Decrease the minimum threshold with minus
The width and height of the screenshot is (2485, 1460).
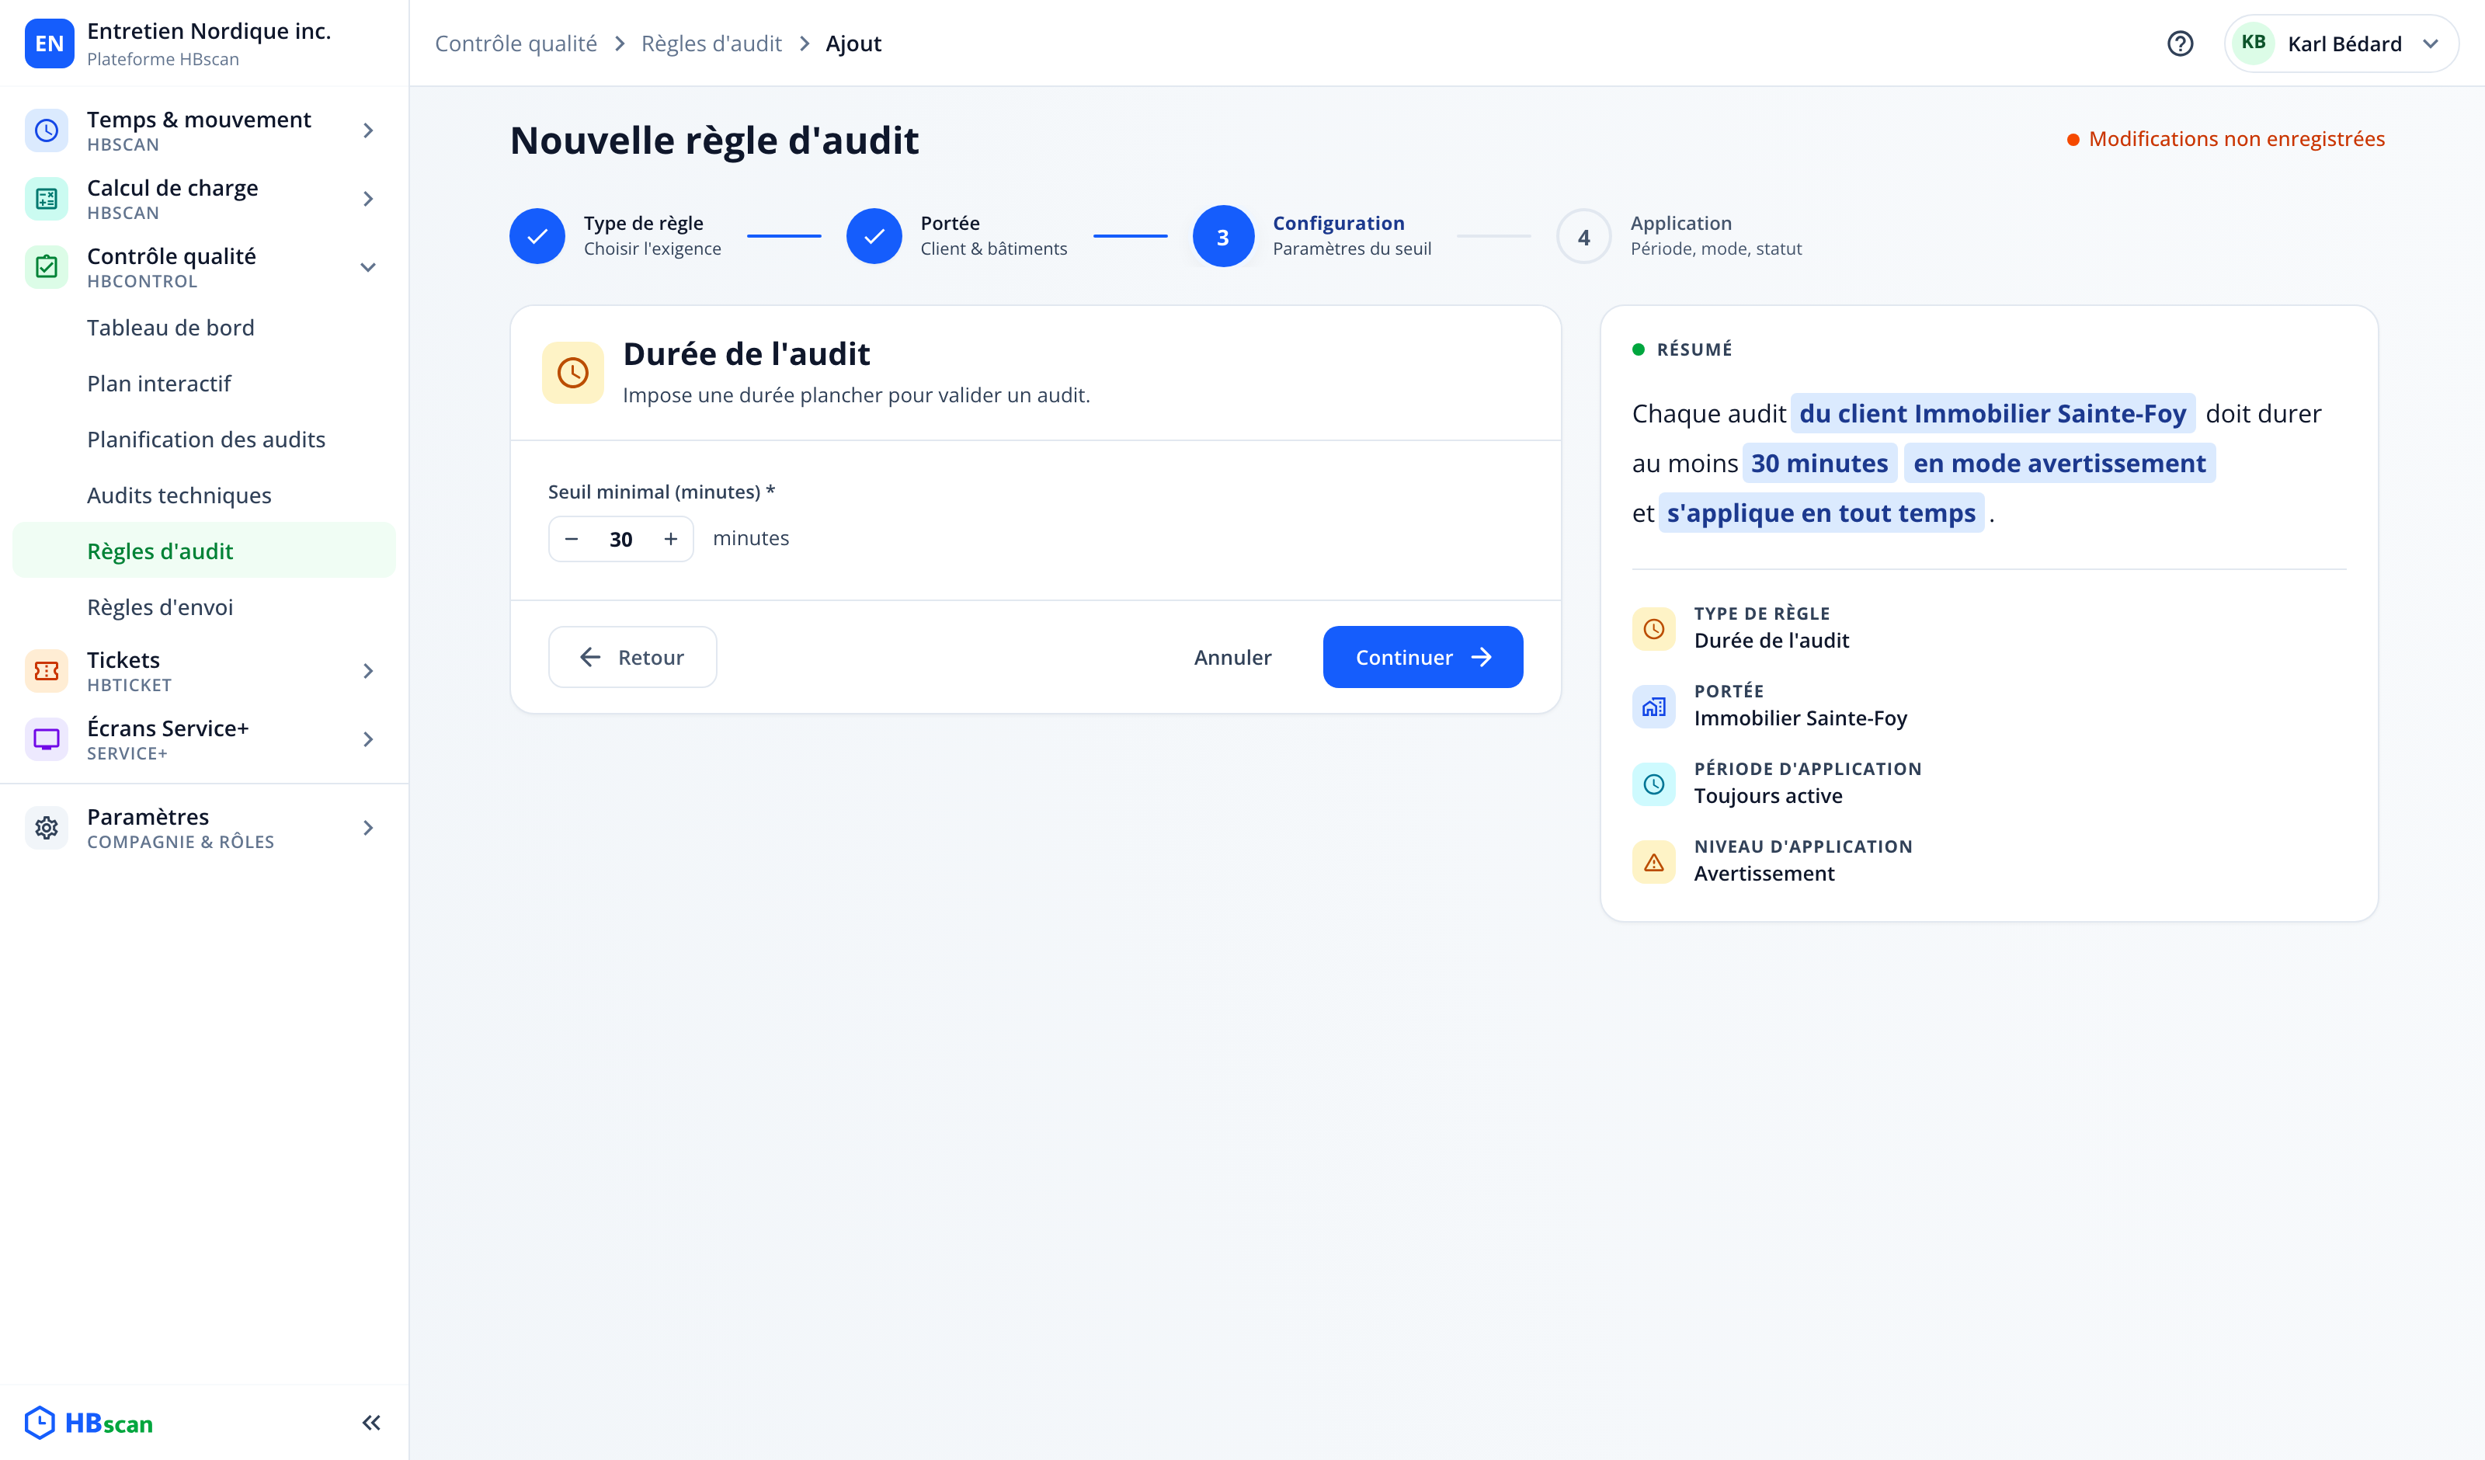(571, 539)
